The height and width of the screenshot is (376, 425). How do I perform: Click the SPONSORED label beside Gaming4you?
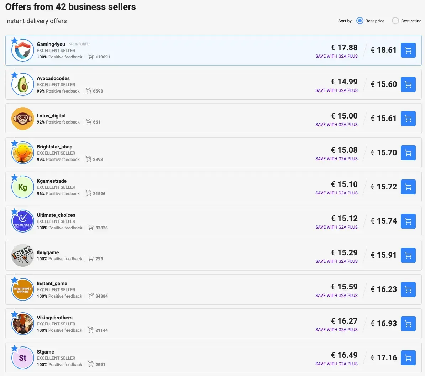[x=79, y=44]
